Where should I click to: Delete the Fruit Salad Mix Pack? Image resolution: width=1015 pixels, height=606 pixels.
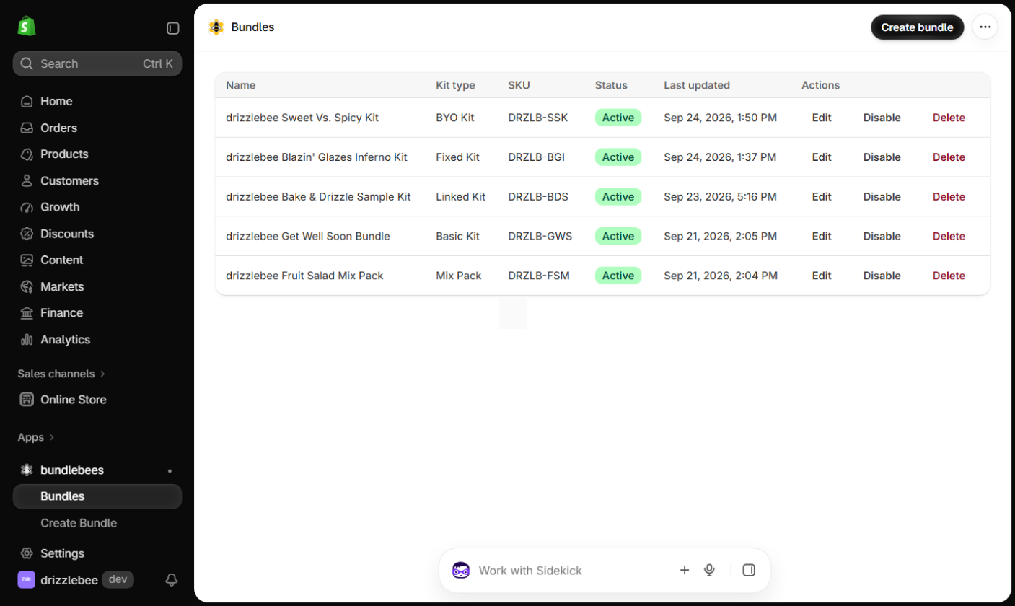pyautogui.click(x=949, y=276)
